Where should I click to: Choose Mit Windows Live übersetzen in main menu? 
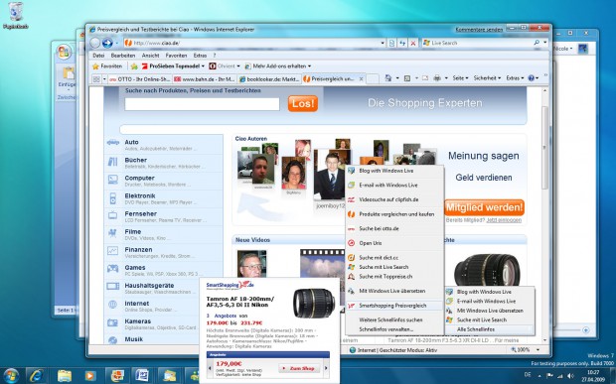coord(394,291)
